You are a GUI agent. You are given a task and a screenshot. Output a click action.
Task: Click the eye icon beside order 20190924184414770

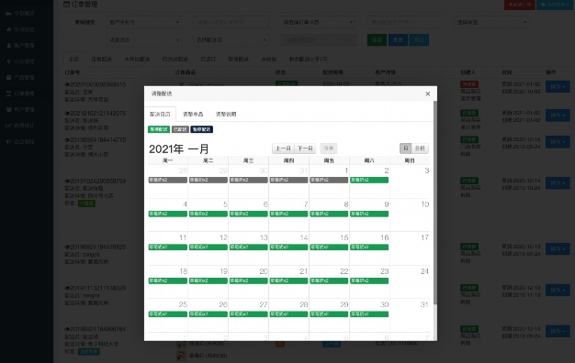67,139
